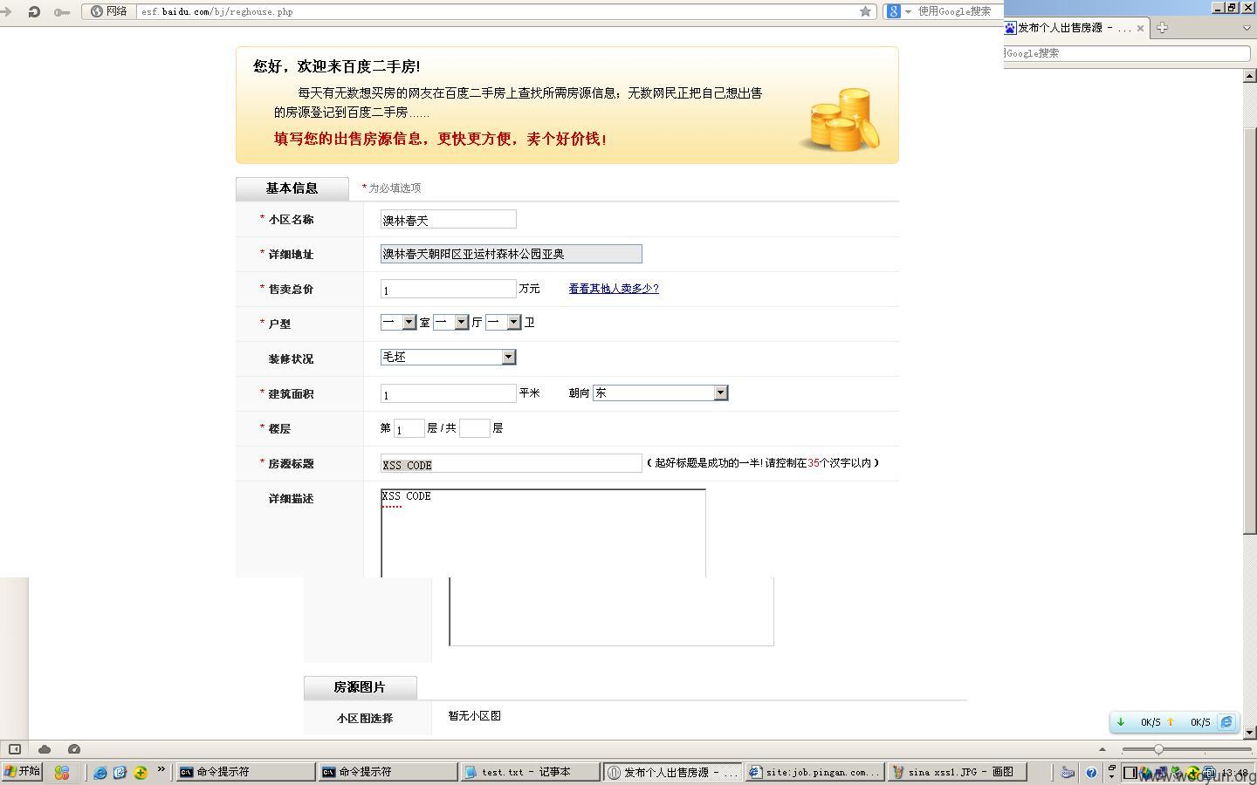This screenshot has width=1257, height=785.
Task: Open the cloud sync icon in status bar
Action: point(45,749)
